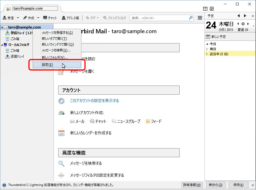256x190 pixels.
Task: Click the フィード feed account icon
Action: pos(148,121)
